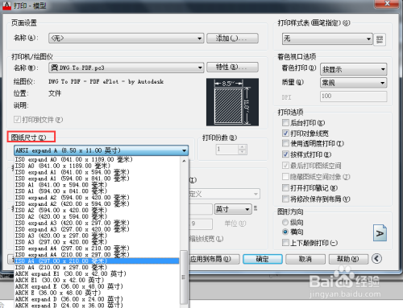Choose 'ISO A2 (420.00 x 594.00 毫米)'

[97, 216]
